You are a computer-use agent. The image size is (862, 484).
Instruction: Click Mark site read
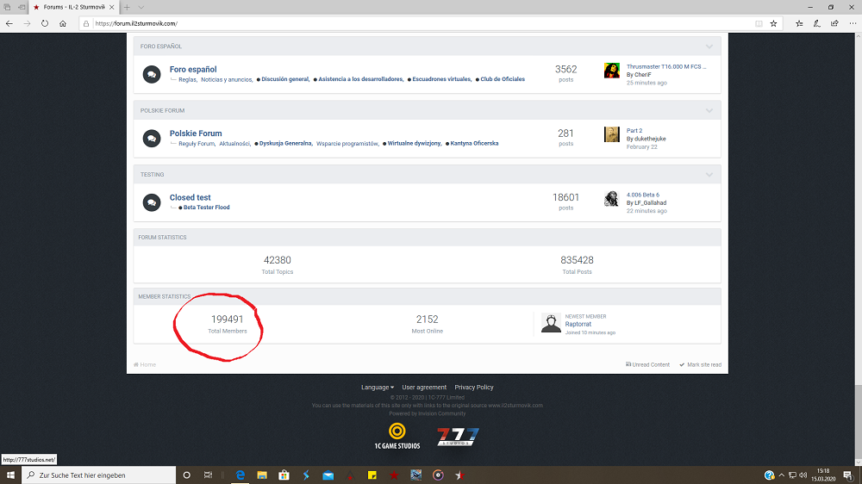click(700, 365)
